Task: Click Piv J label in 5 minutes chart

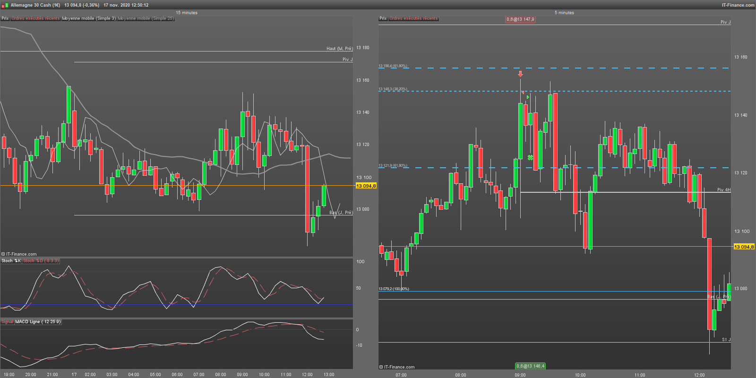Action: click(x=725, y=22)
